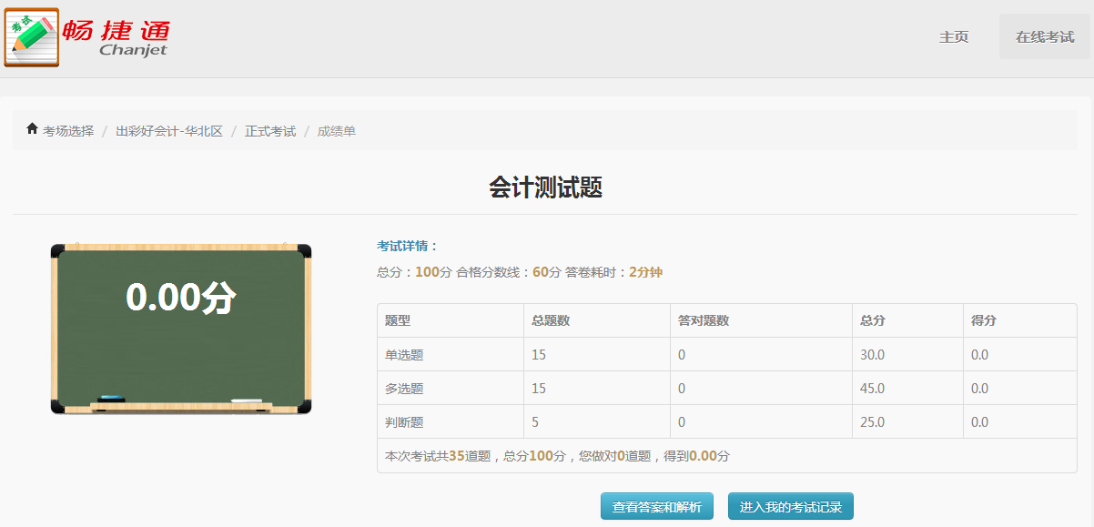Viewport: 1094px width, 527px height.
Task: Click the red Chanjet brand logo text
Action: [116, 36]
